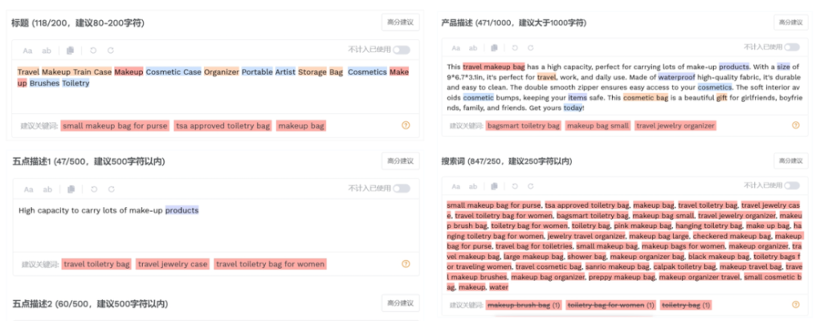Select struck-through keyword 'toiletry-bag-for-women (1)' under 搜索词
This screenshot has width=816, height=321.
point(611,306)
